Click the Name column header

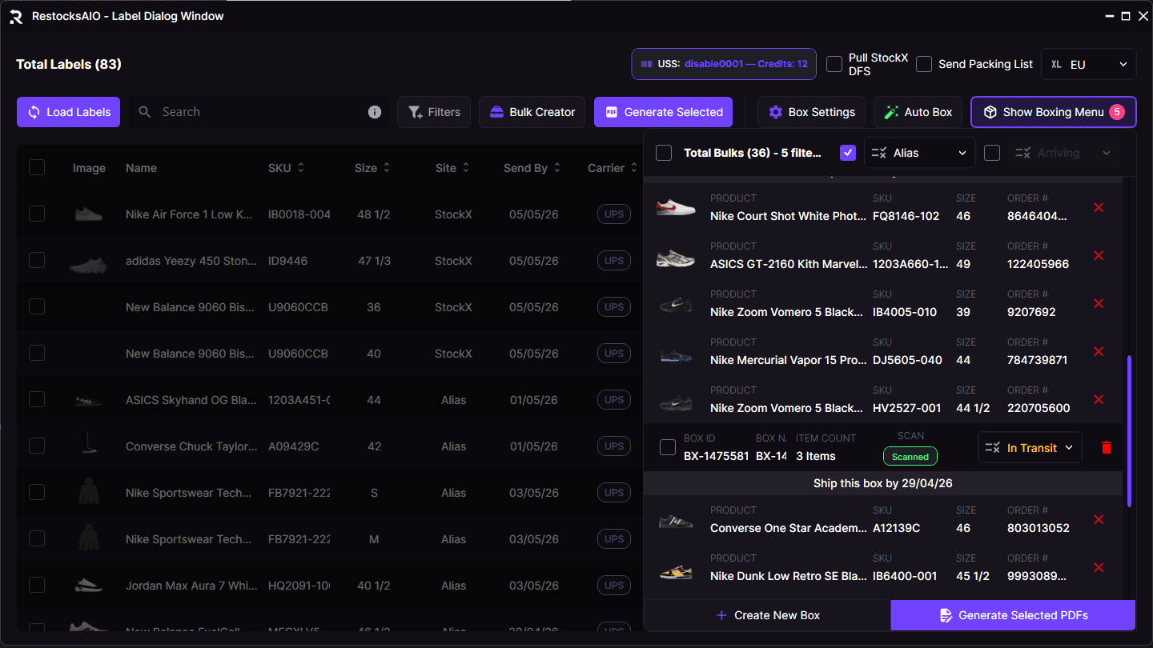click(141, 168)
